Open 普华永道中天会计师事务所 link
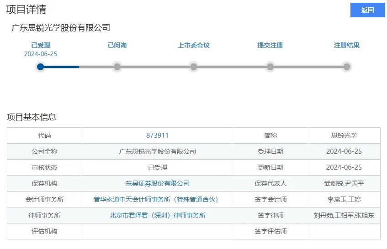Image resolution: width=387 pixels, height=249 pixels. pyautogui.click(x=156, y=199)
